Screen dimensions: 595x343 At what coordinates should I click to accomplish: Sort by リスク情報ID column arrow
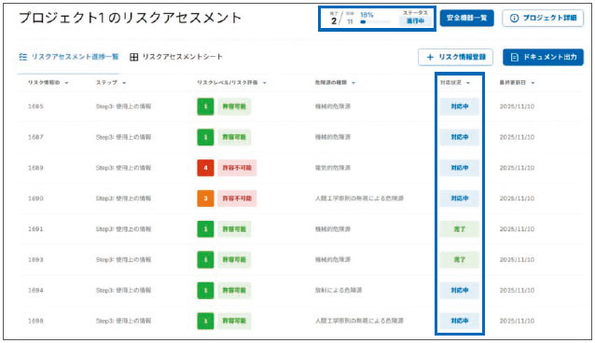tap(66, 83)
